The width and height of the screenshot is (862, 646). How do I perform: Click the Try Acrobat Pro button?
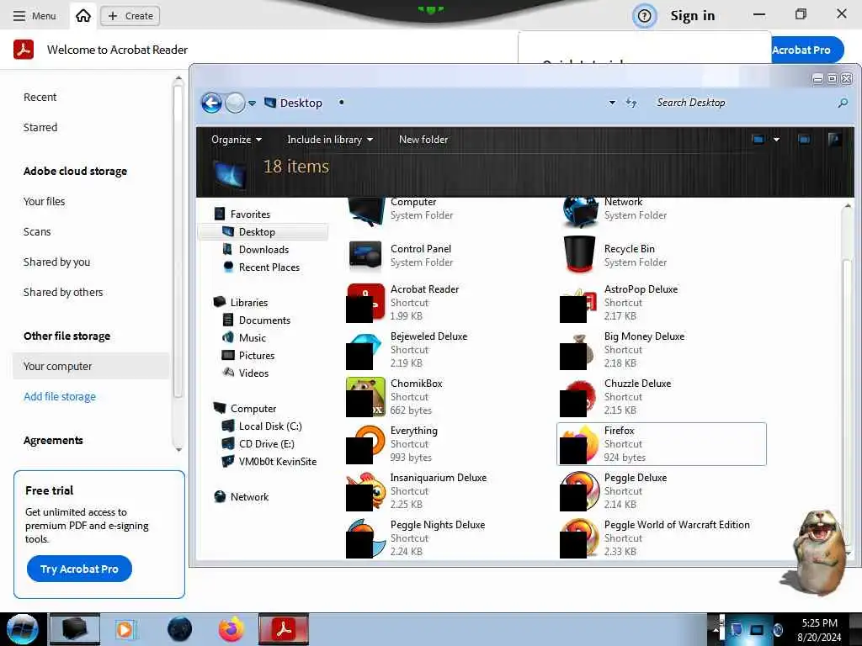(x=79, y=569)
